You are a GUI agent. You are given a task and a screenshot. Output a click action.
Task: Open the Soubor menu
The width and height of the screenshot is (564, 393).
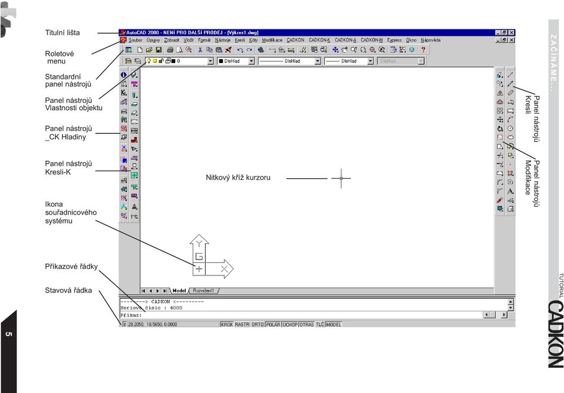coord(135,41)
